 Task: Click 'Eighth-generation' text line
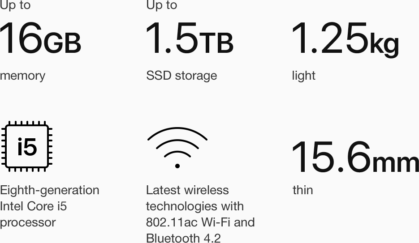point(50,191)
